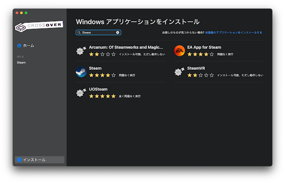Click the インストール button in the sidebar
Screen dimensions: 285x183
click(x=40, y=160)
